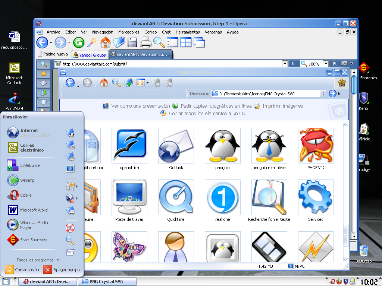Click the Ir button beside the folder Dirección bar
Image resolution: width=382 pixels, height=286 pixels.
[335, 93]
